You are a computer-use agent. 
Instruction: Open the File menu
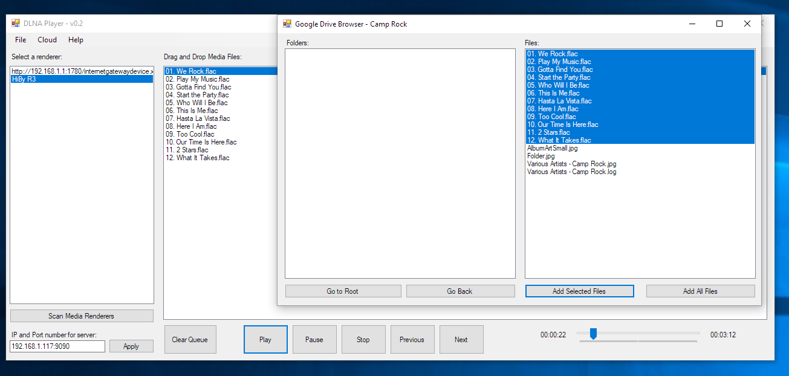pyautogui.click(x=21, y=40)
